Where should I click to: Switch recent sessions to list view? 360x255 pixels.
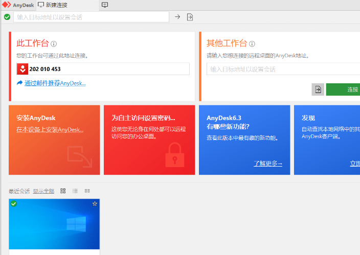point(75,191)
